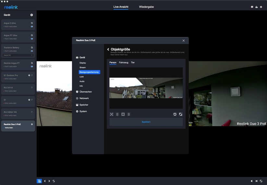Screen dimensions: 267x185
Task: Reset object size with the undo icon
Action: (x=175, y=114)
